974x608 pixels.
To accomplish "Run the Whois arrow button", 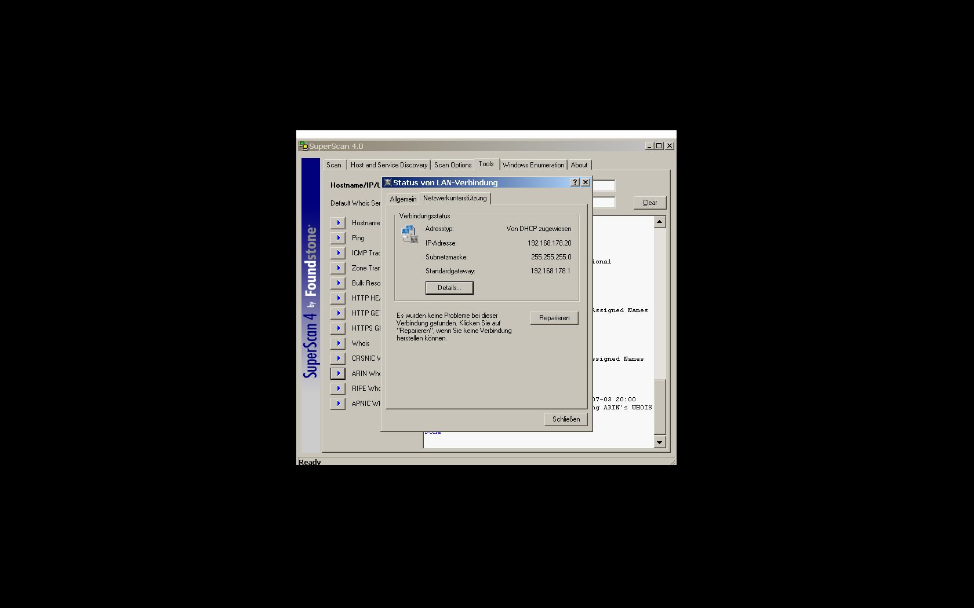I will click(x=338, y=343).
